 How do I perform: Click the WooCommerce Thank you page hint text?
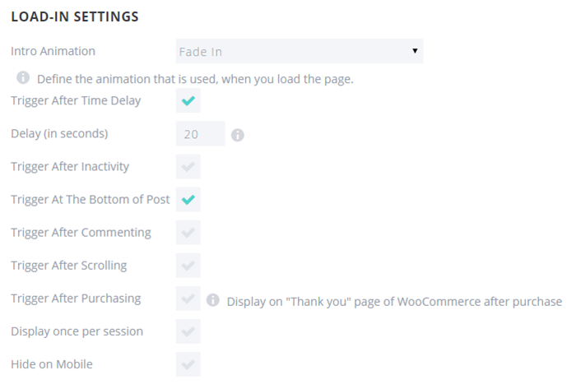(394, 302)
